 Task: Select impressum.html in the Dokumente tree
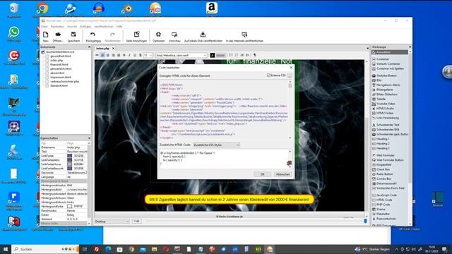point(61,77)
